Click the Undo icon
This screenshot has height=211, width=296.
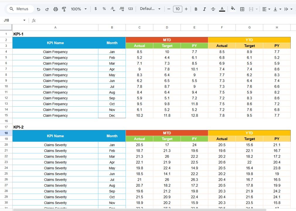38,9
